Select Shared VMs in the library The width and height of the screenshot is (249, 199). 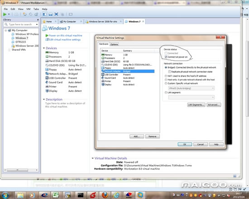point(17,50)
